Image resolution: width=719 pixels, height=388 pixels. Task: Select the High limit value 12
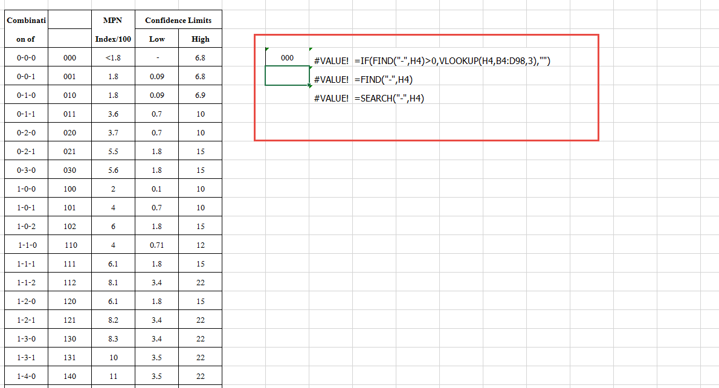[201, 245]
